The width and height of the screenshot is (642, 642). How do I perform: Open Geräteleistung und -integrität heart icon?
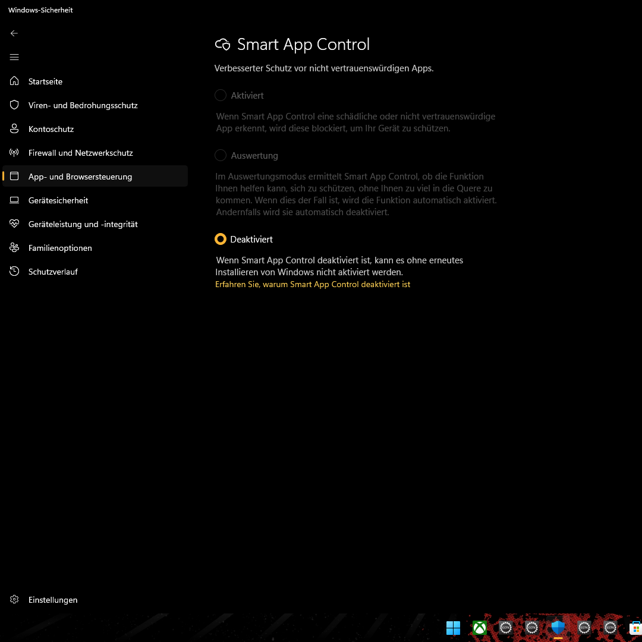point(14,224)
